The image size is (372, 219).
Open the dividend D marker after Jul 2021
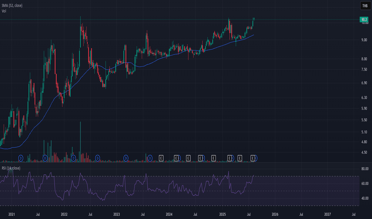[x=45, y=158]
